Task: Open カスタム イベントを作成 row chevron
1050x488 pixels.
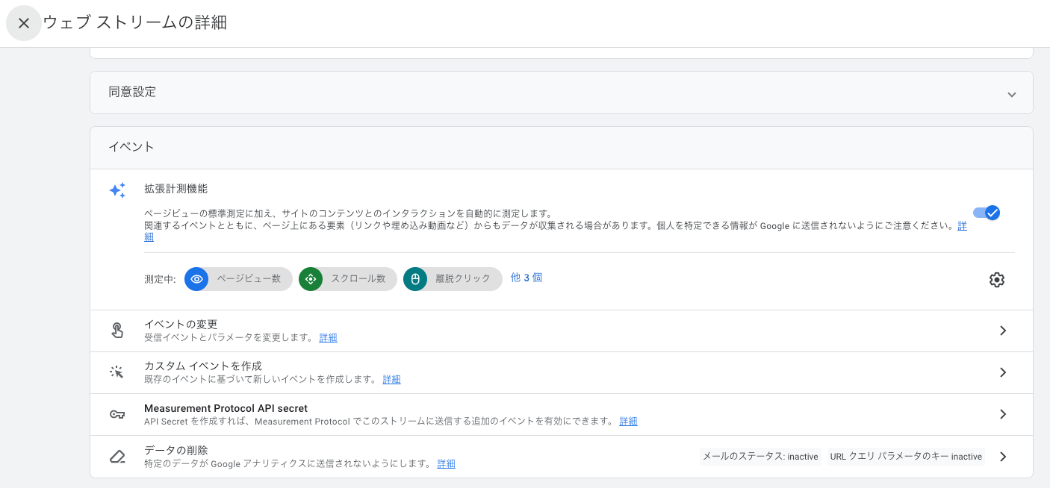Action: click(x=1003, y=372)
